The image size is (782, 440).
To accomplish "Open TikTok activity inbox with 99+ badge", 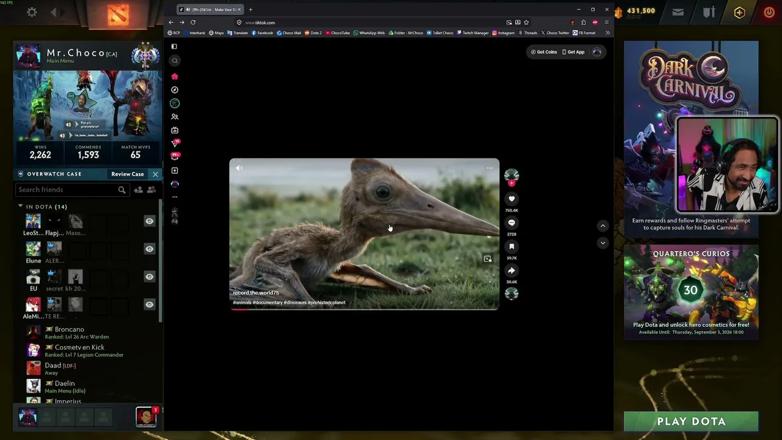I will [x=175, y=156].
